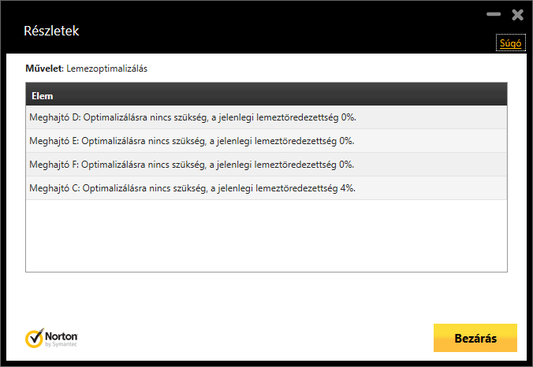
Task: Minimize the Részletek window
Action: point(494,14)
